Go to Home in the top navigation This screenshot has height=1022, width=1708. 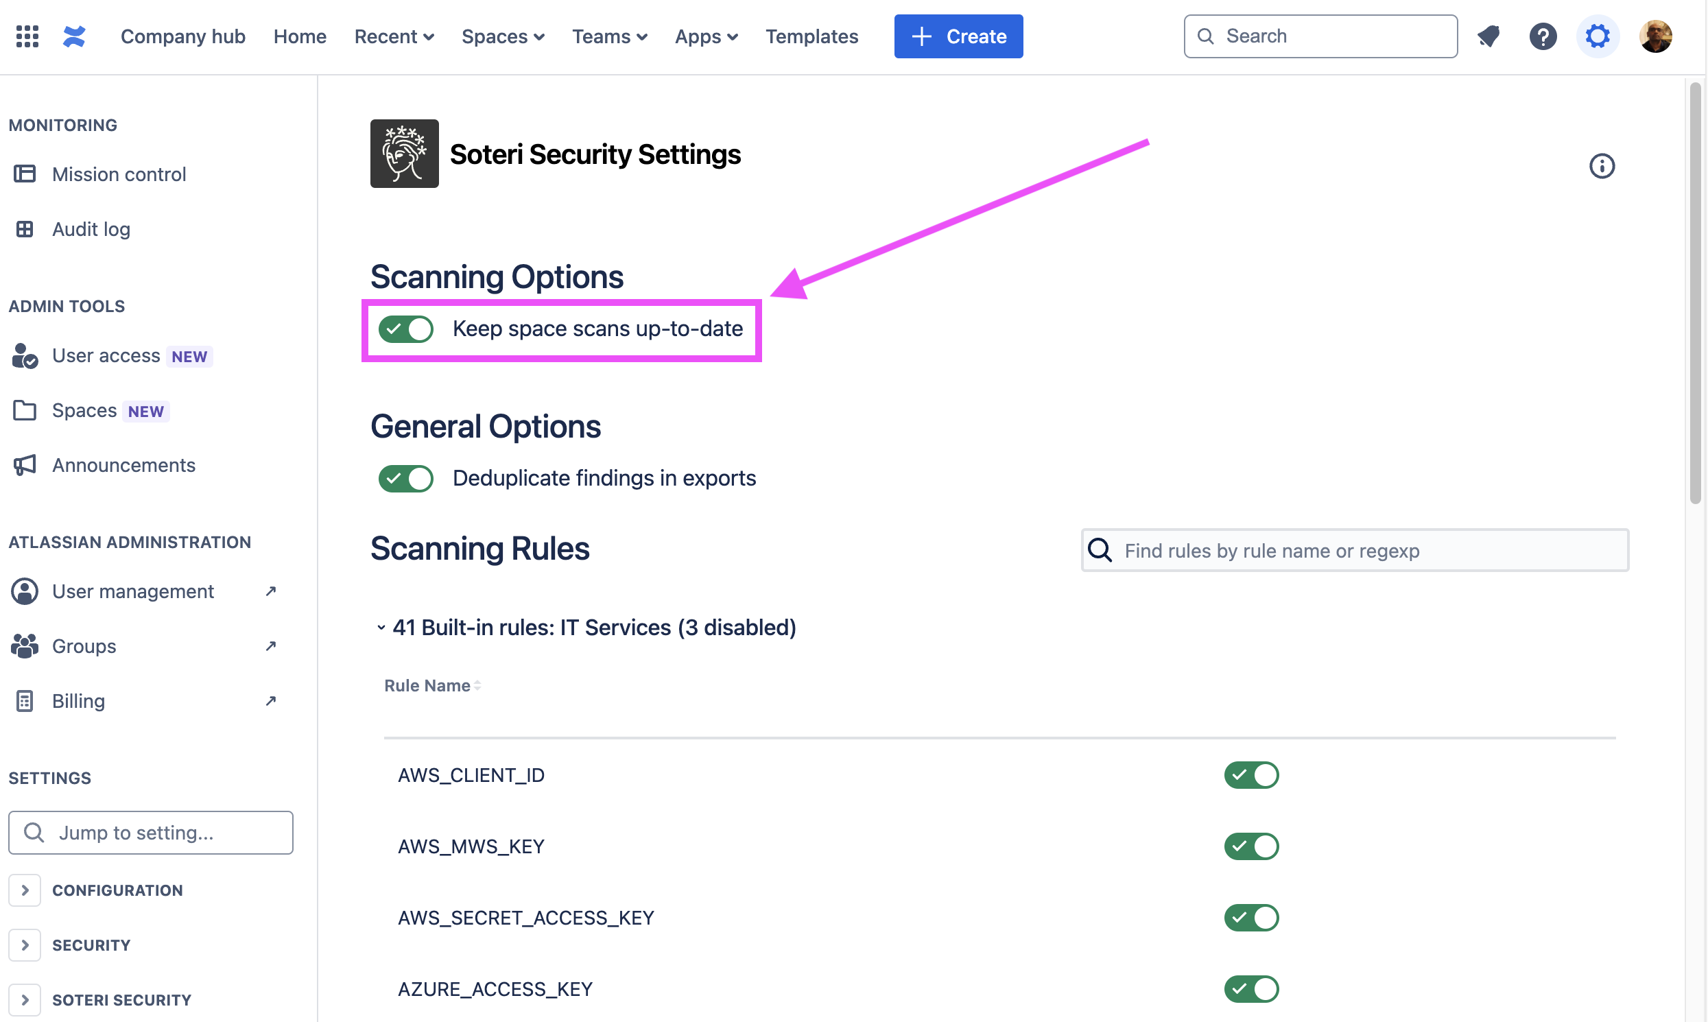click(300, 36)
